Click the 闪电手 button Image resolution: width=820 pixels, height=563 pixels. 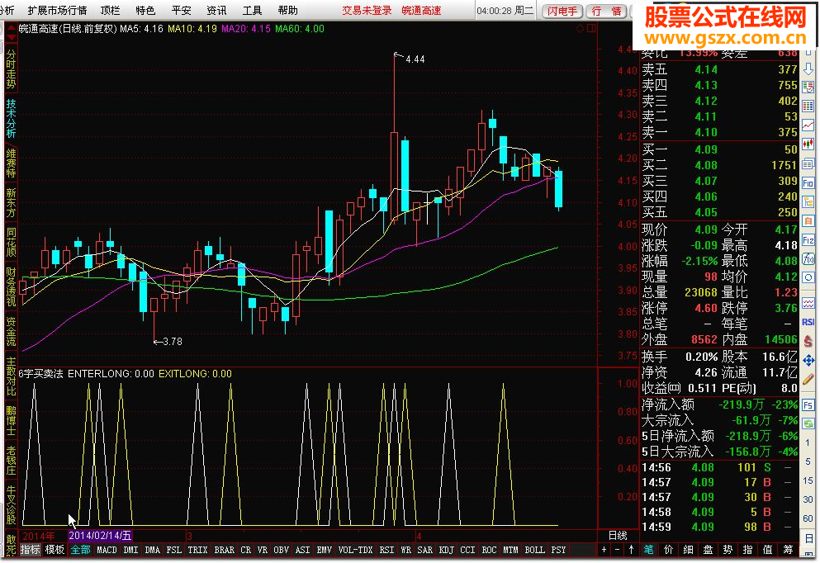pos(562,11)
